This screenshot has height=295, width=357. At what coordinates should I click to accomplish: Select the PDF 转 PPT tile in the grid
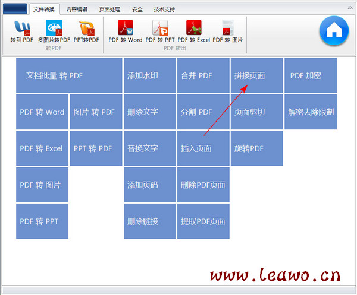[x=42, y=221]
